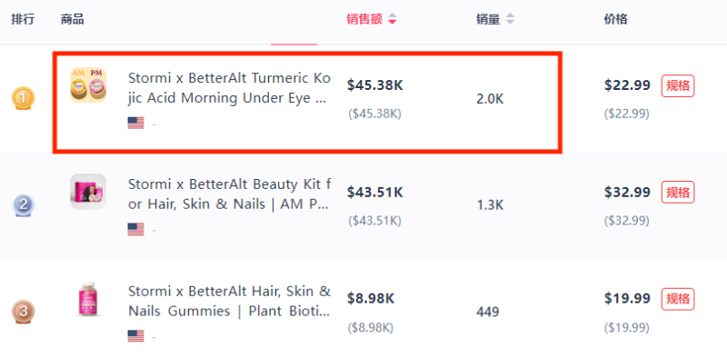The width and height of the screenshot is (727, 358).
Task: Sort by 销售额 using its arrow icon
Action: click(393, 19)
